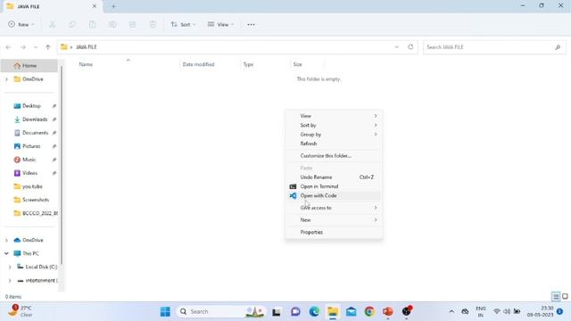Viewport: 571px width, 321px height.
Task: Click the Delete trash icon in toolbar
Action: 153,24
